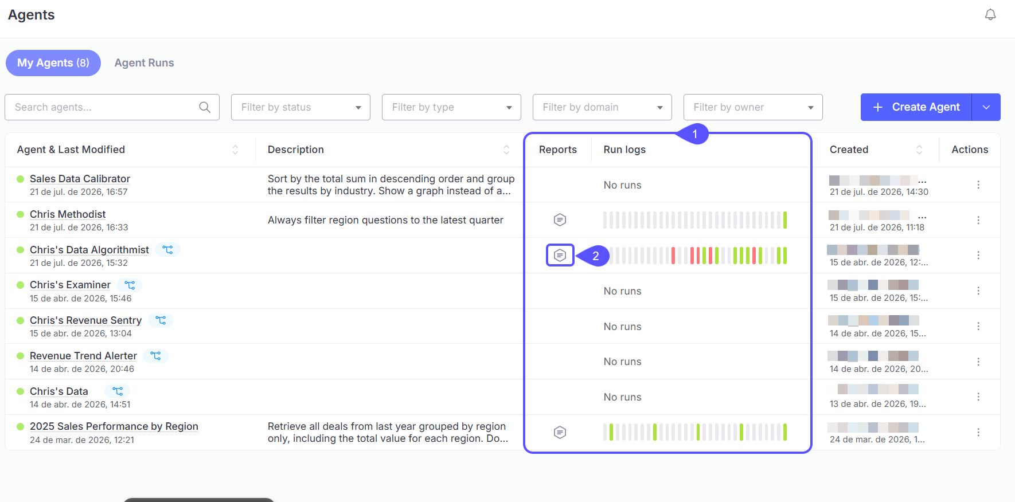
Task: Open the notifications bell
Action: pyautogui.click(x=990, y=14)
